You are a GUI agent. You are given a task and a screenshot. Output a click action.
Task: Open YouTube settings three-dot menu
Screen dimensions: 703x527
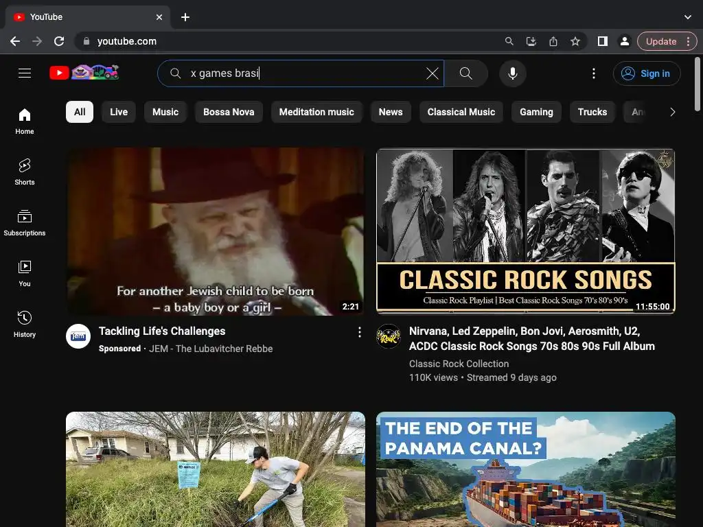click(594, 73)
